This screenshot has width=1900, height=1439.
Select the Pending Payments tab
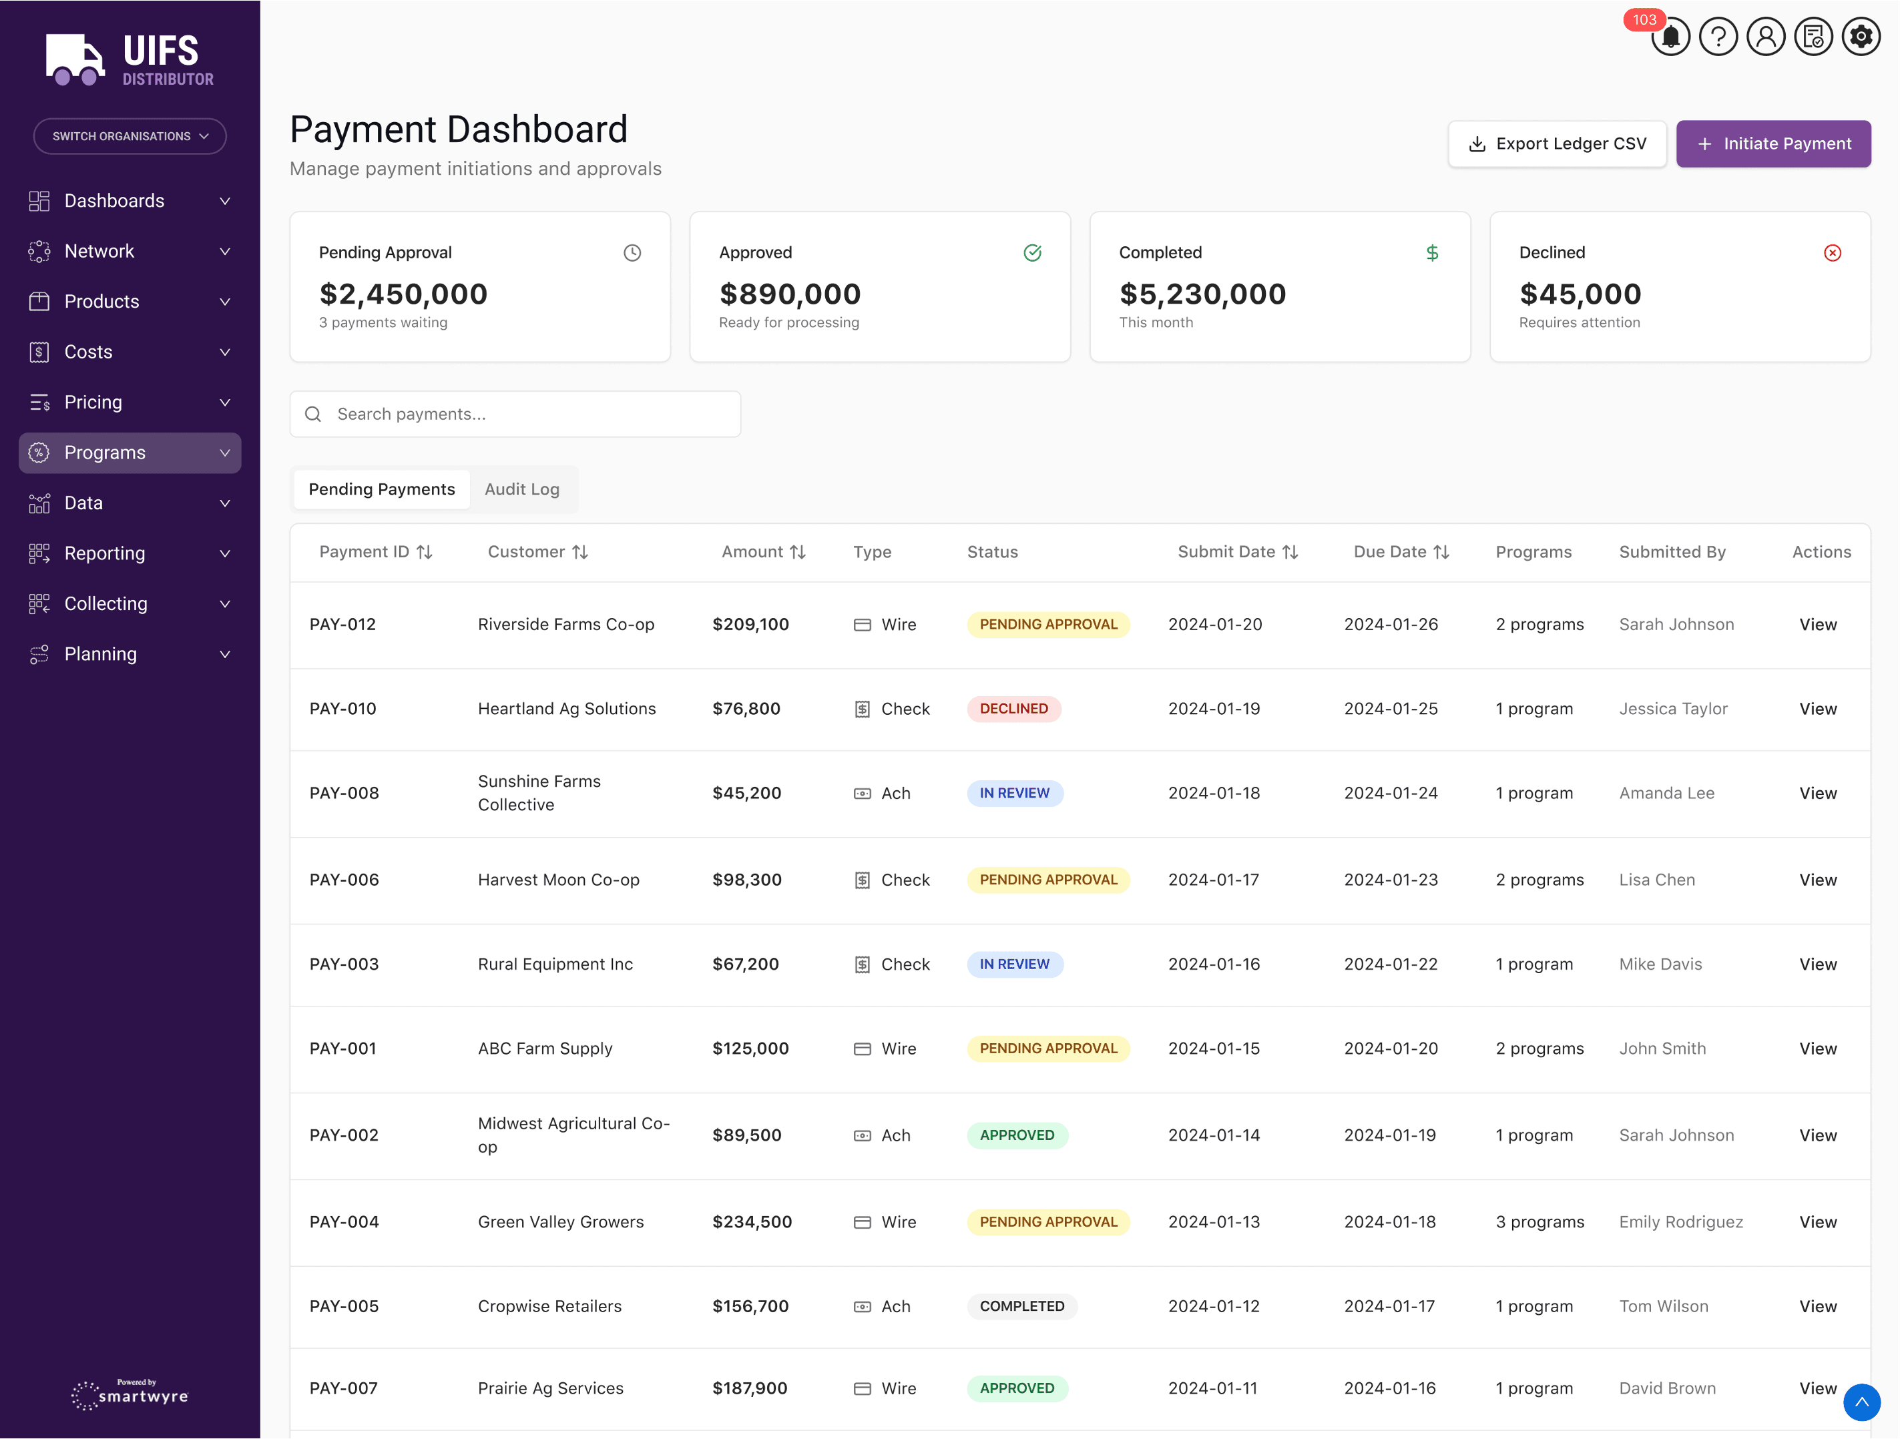(x=381, y=489)
